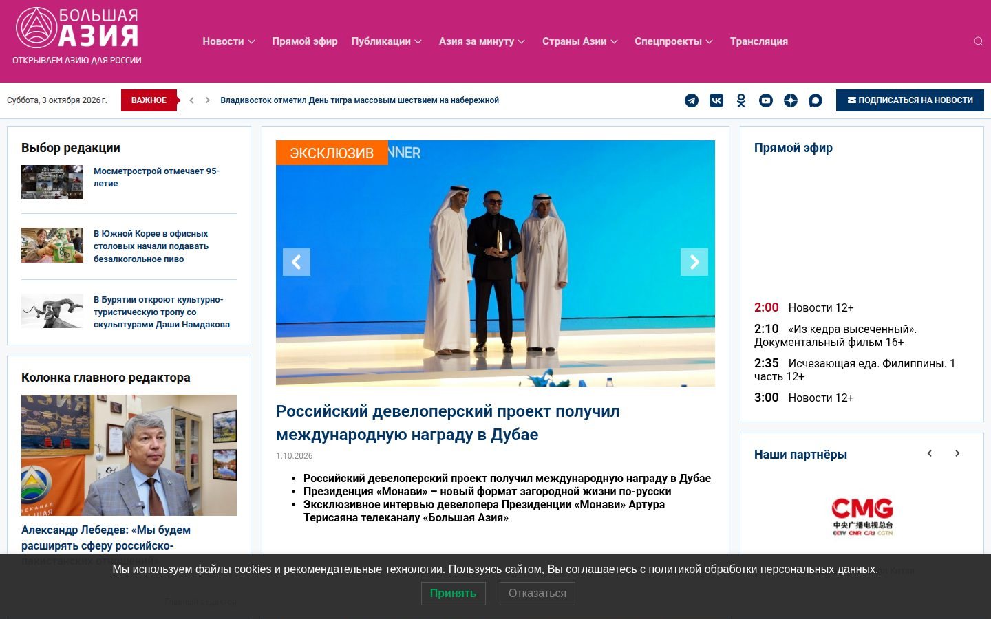991x619 pixels.
Task: Open Прямой эфир in the top navigation
Action: pyautogui.click(x=305, y=41)
